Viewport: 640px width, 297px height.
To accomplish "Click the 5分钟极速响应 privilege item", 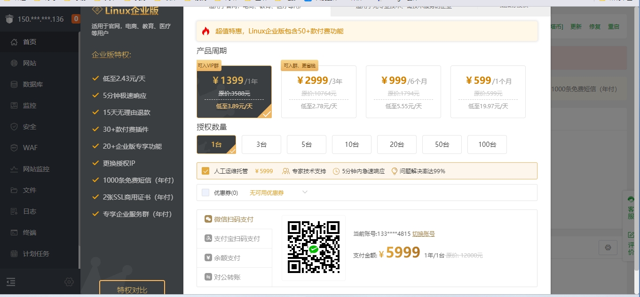I will tap(125, 96).
